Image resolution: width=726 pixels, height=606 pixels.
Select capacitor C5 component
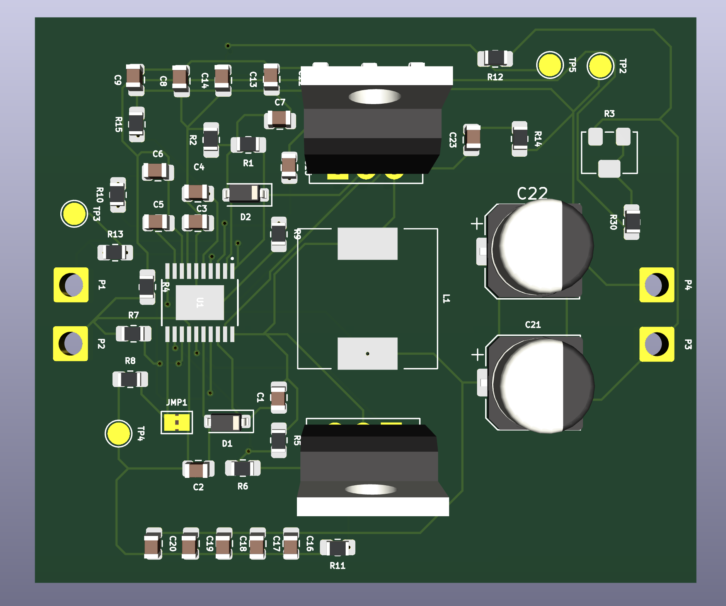click(158, 223)
